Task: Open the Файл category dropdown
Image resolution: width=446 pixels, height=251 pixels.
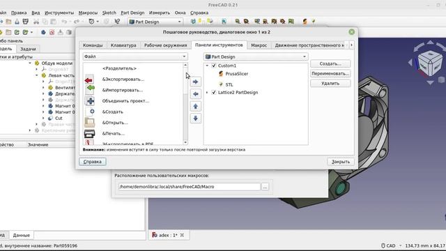Action: tap(135, 56)
